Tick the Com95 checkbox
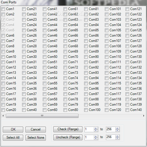The width and height of the screenshot is (147, 147). [86, 83]
